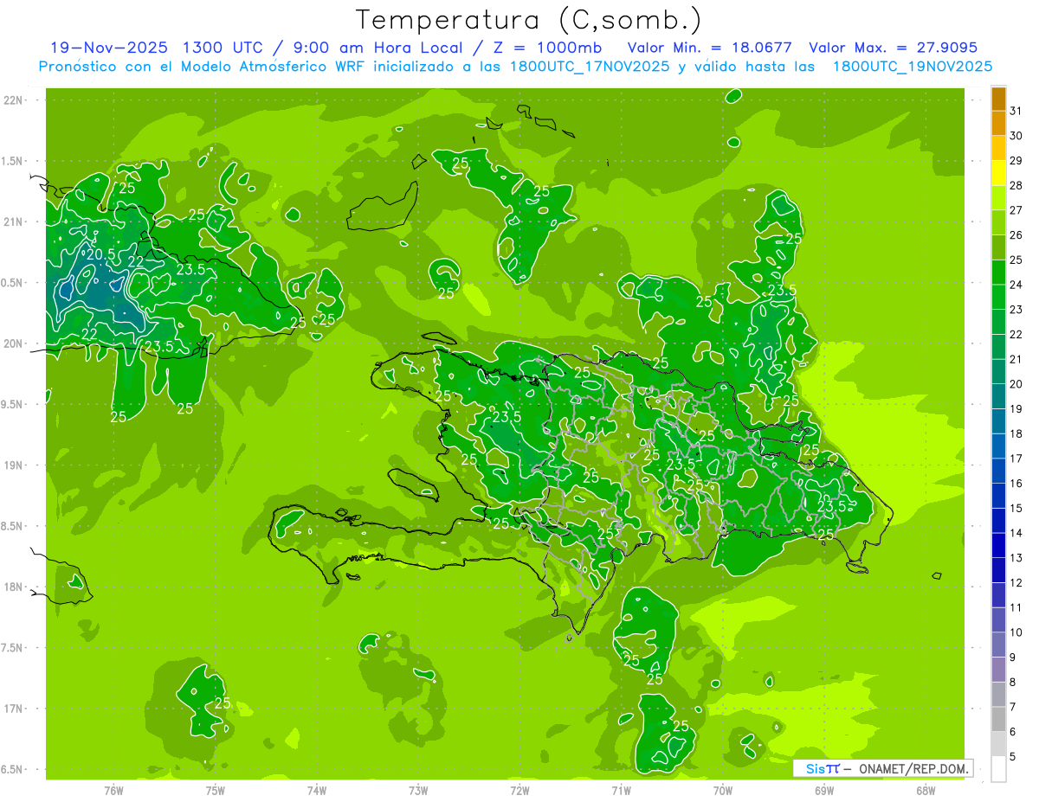This screenshot has height=802, width=1039.
Task: Click the dark blue swatch between 12 and 13
Action: point(998,570)
